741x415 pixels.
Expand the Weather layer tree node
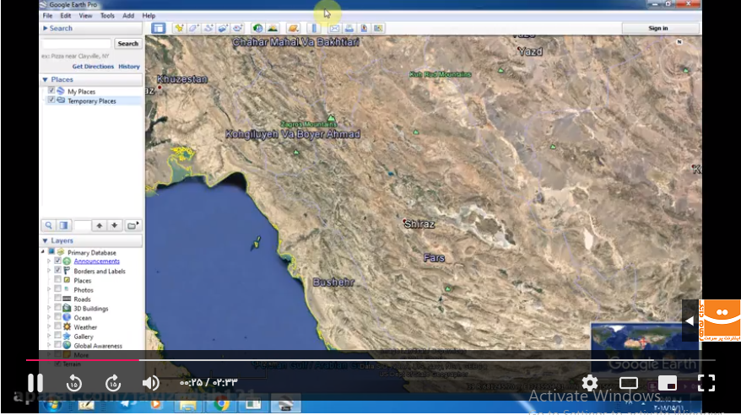click(49, 327)
